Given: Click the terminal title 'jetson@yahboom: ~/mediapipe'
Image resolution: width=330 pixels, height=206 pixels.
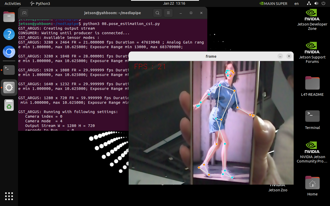Looking at the screenshot, I should click(112, 13).
